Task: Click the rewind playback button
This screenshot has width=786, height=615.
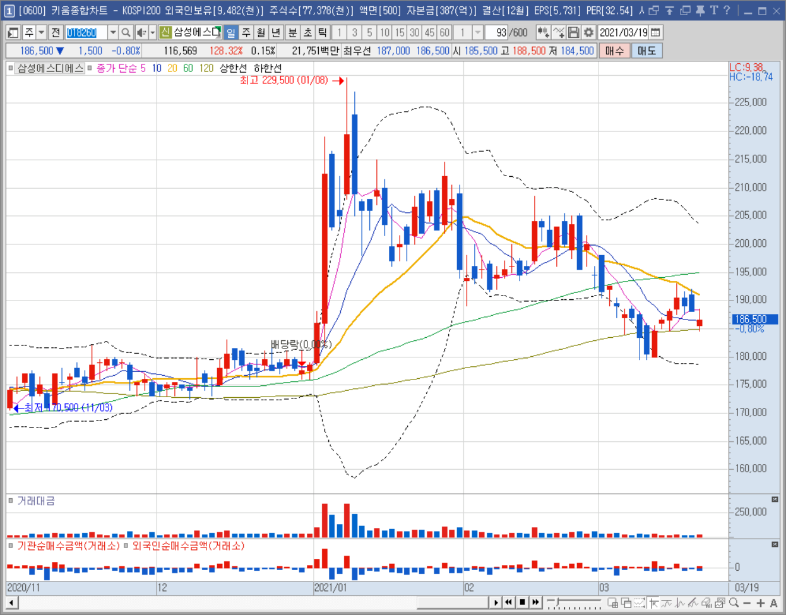Action: click(508, 602)
